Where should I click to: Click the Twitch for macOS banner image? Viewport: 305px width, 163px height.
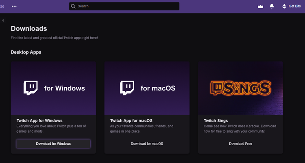coord(147,88)
